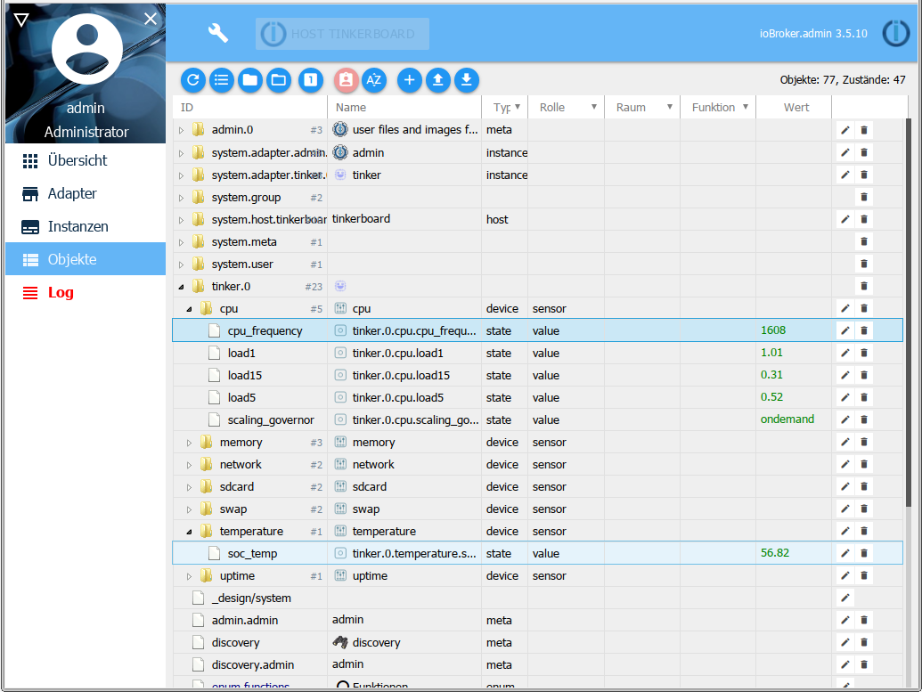Click the plus icon to add object
This screenshot has width=922, height=692.
point(410,80)
